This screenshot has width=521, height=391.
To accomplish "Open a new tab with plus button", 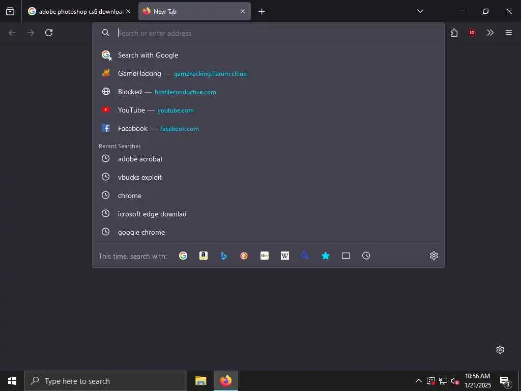I will 262,12.
